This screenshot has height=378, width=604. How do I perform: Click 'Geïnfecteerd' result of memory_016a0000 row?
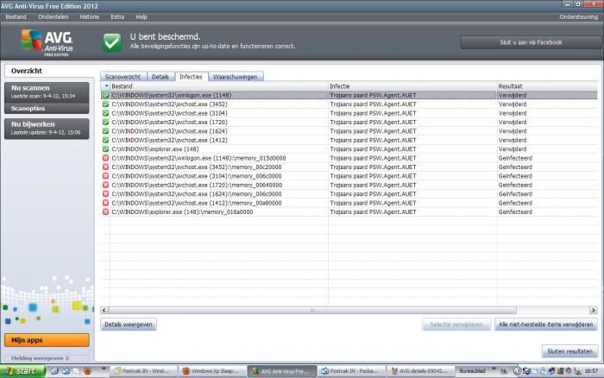515,212
